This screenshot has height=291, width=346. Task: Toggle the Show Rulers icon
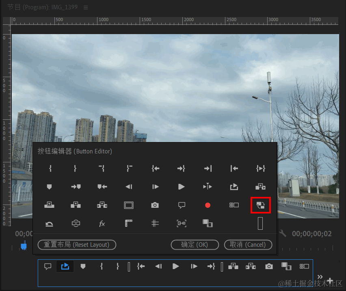point(129,223)
